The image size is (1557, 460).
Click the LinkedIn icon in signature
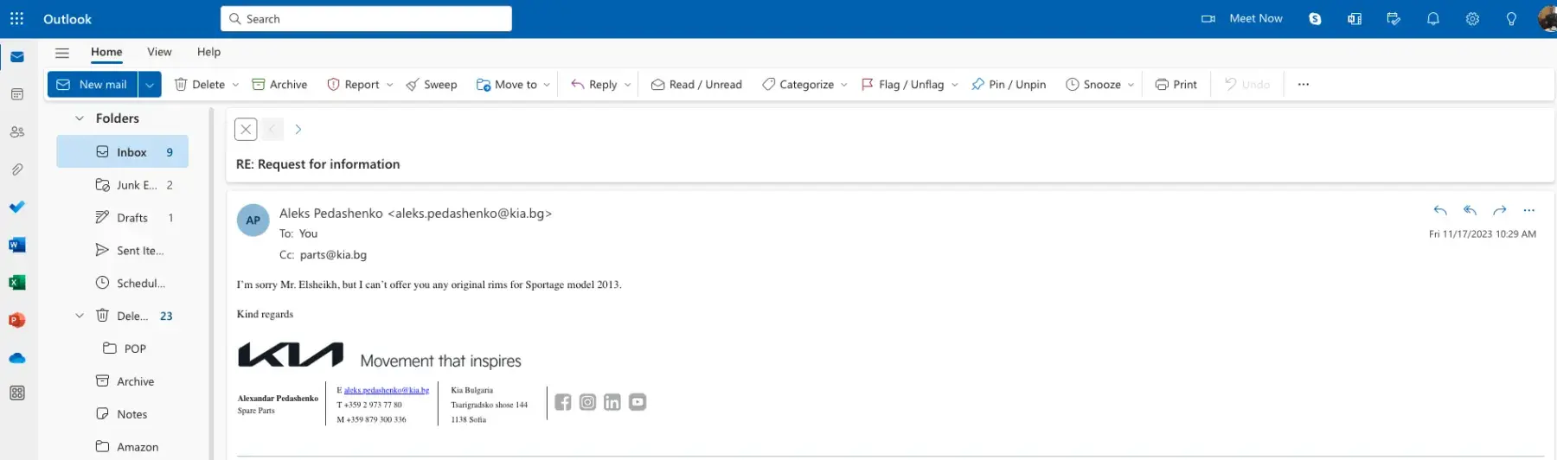point(612,402)
